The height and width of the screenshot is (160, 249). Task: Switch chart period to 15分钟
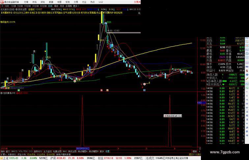tap(27, 6)
